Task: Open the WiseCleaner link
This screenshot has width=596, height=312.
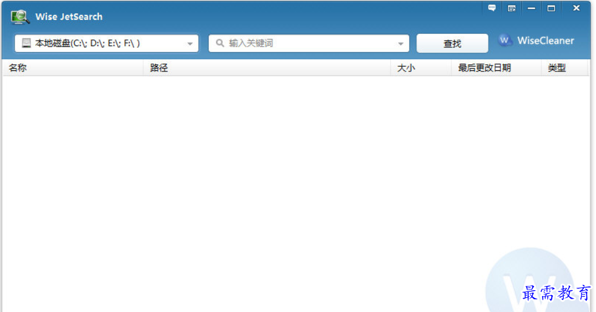Action: coord(546,41)
